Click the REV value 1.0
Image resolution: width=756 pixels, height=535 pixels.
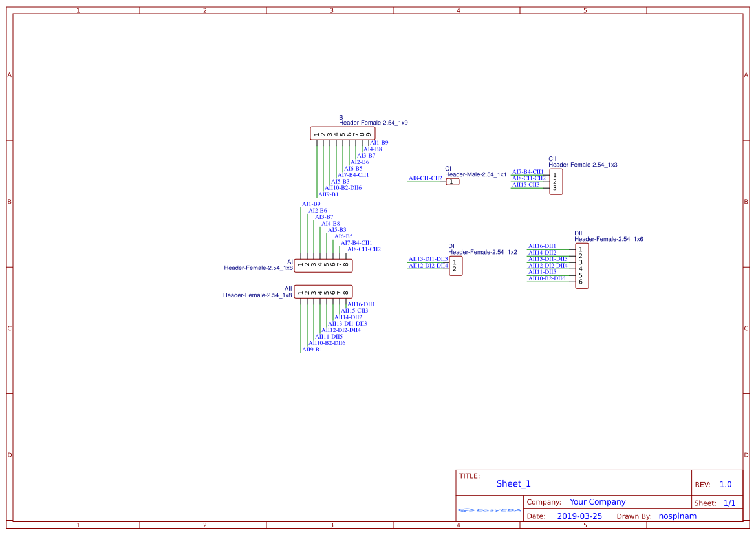pyautogui.click(x=725, y=484)
